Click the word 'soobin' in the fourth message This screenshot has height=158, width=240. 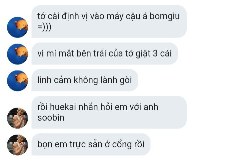(51, 118)
